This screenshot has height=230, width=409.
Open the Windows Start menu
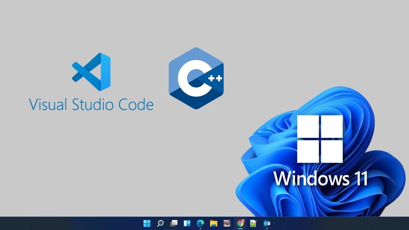click(147, 223)
